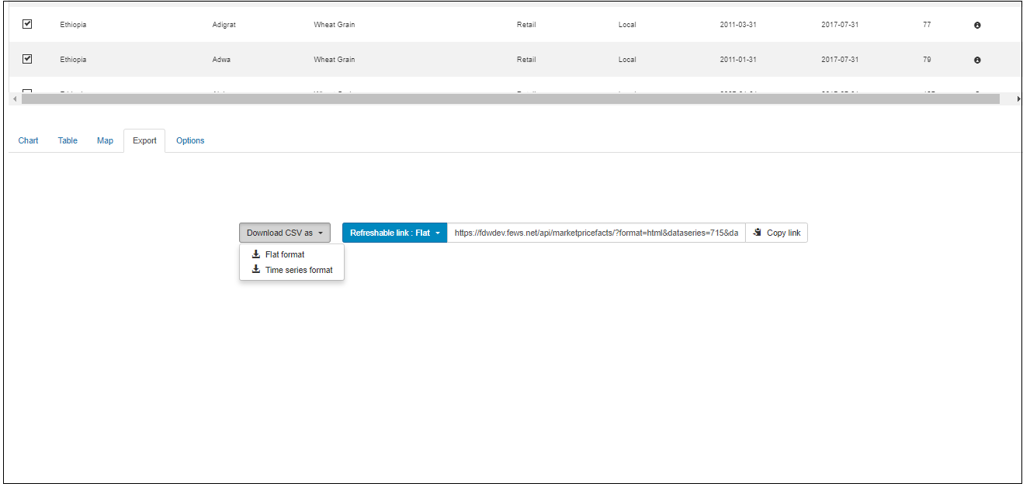Open the Options tab
The image size is (1023, 487).
click(x=190, y=140)
